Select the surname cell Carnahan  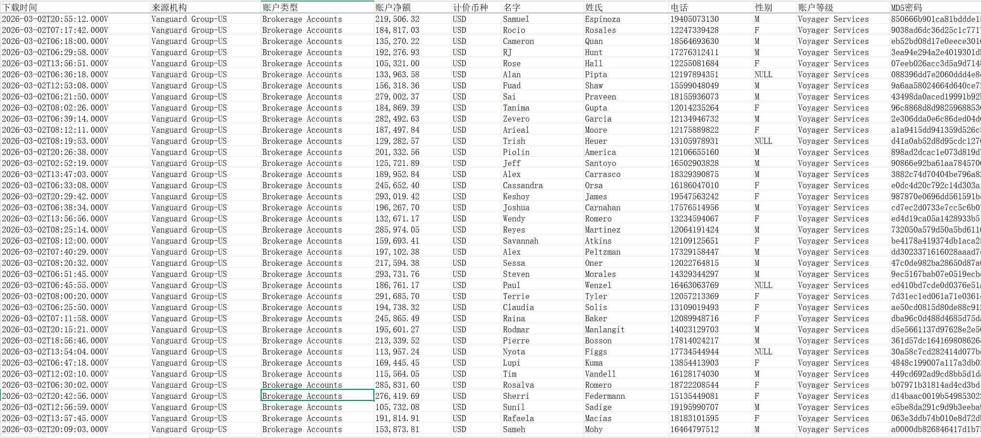pos(627,208)
